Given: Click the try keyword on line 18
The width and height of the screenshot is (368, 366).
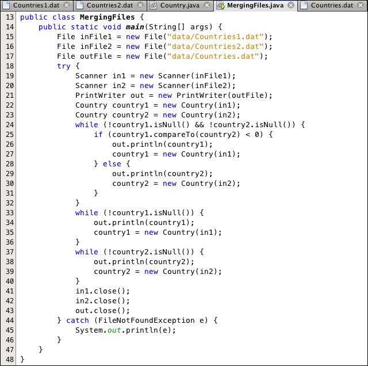Looking at the screenshot, I should coord(64,67).
